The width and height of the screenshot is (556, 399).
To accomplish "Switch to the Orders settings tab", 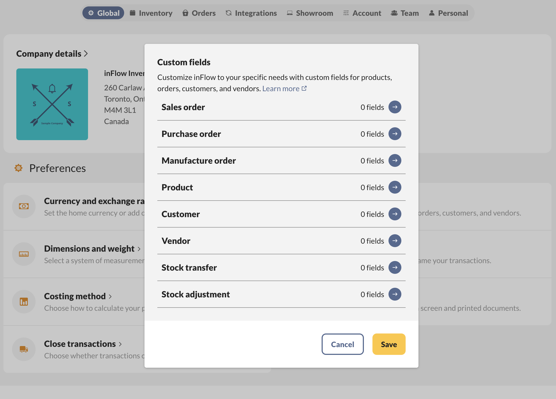I will point(199,13).
